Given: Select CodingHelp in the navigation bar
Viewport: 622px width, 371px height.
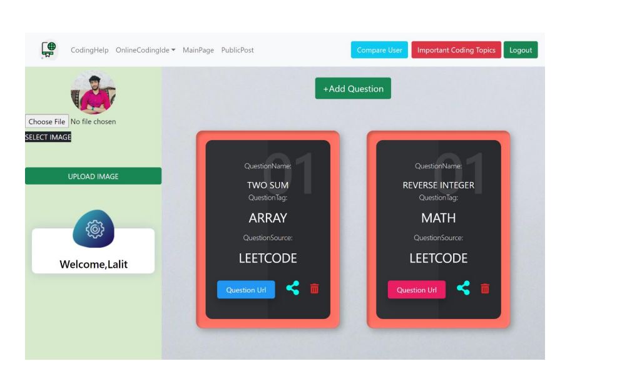Looking at the screenshot, I should (89, 49).
